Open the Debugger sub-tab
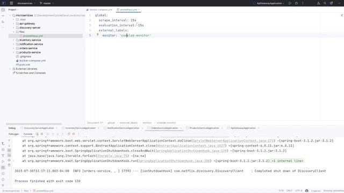 pyautogui.click(x=13, y=134)
